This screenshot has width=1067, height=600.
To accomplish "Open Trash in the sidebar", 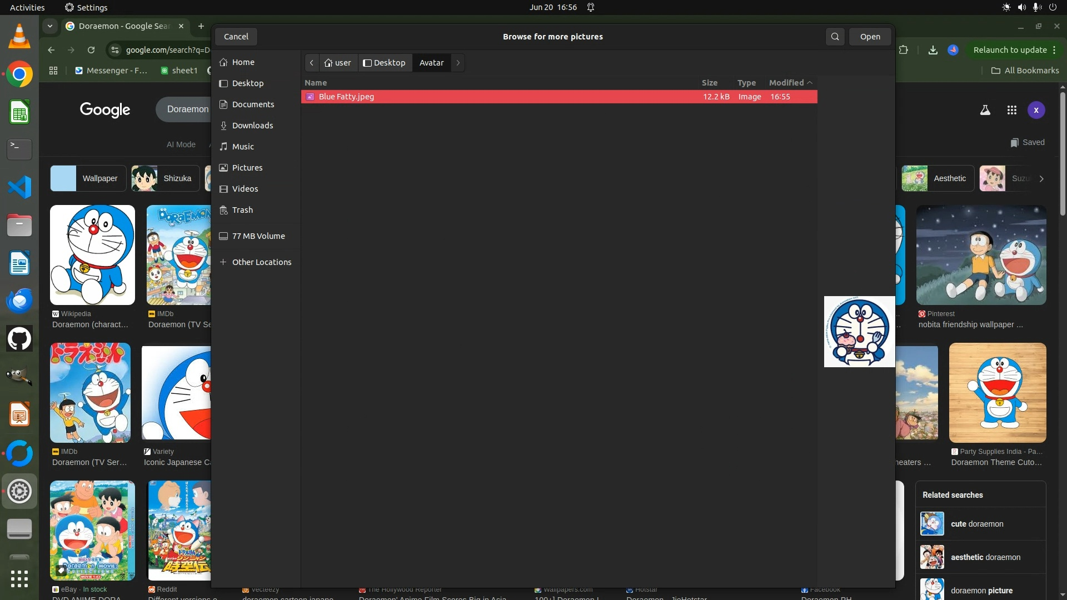I will tap(242, 210).
